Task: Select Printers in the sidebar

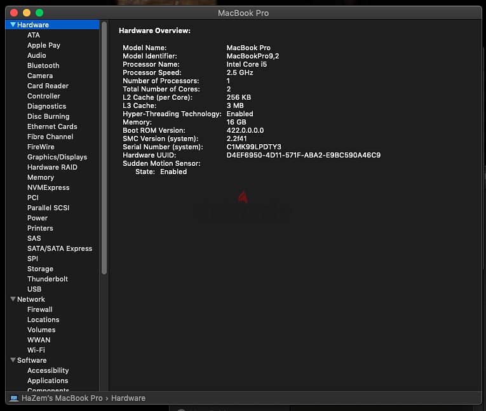Action: [40, 228]
